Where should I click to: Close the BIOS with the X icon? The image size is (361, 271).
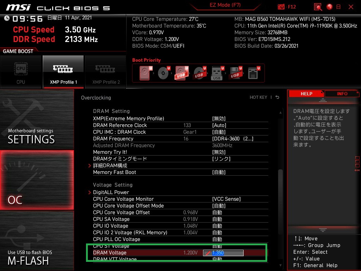coord(351,7)
